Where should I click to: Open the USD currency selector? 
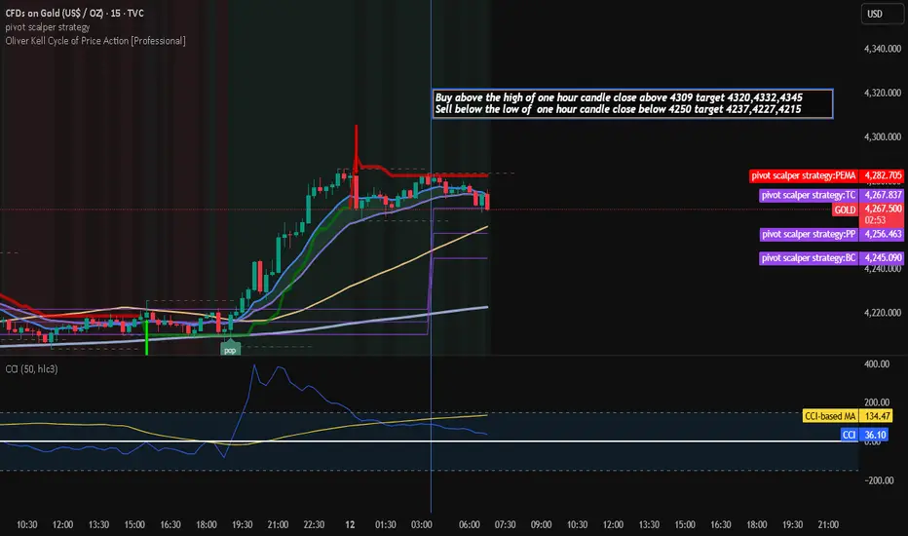[882, 14]
